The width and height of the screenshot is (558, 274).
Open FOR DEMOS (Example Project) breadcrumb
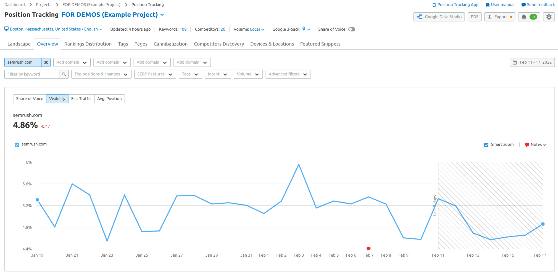click(91, 5)
